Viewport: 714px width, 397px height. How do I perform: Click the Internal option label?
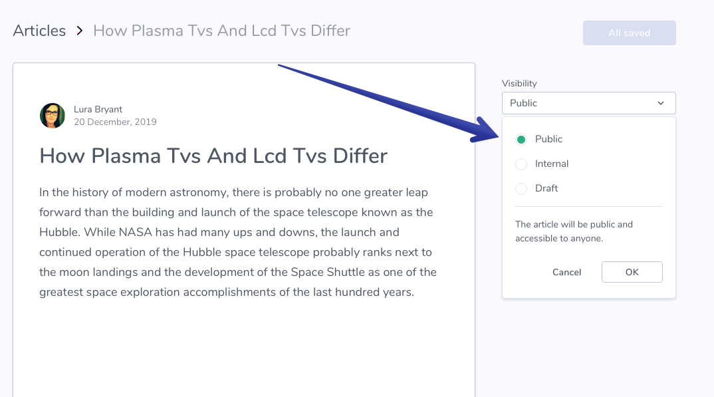551,164
